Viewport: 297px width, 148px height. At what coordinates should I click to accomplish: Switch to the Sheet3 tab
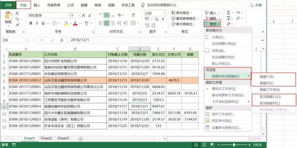pos(63,138)
